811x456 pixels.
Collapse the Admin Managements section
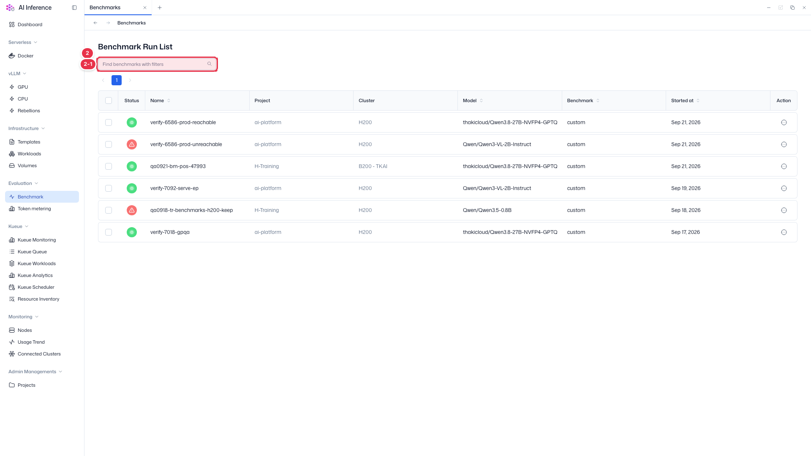(35, 372)
